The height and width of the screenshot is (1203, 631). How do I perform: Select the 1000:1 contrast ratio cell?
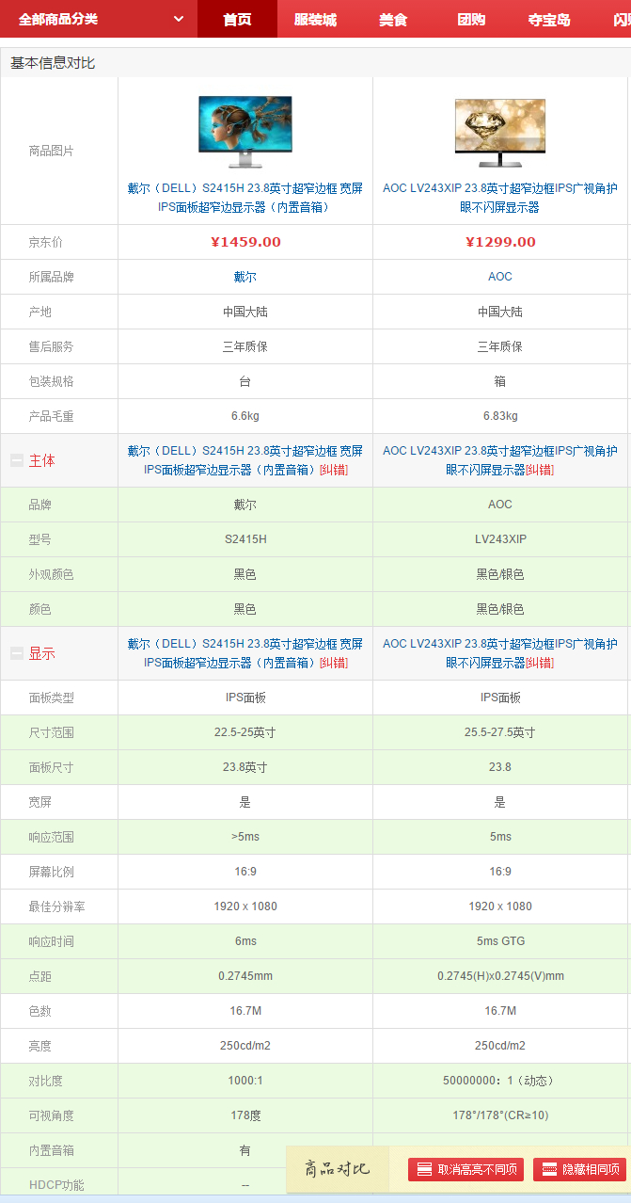[x=245, y=1081]
